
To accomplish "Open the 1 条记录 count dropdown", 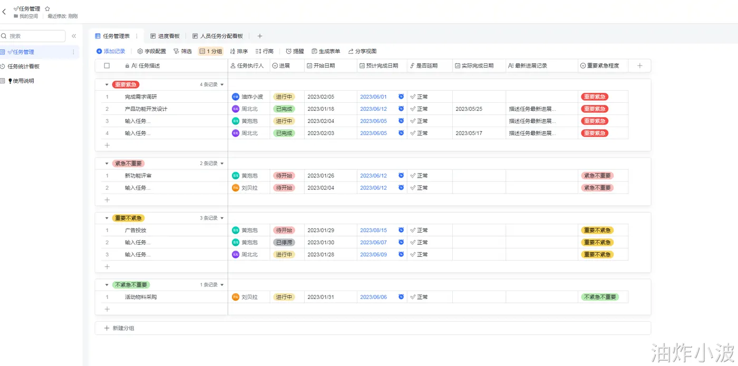I will 212,285.
